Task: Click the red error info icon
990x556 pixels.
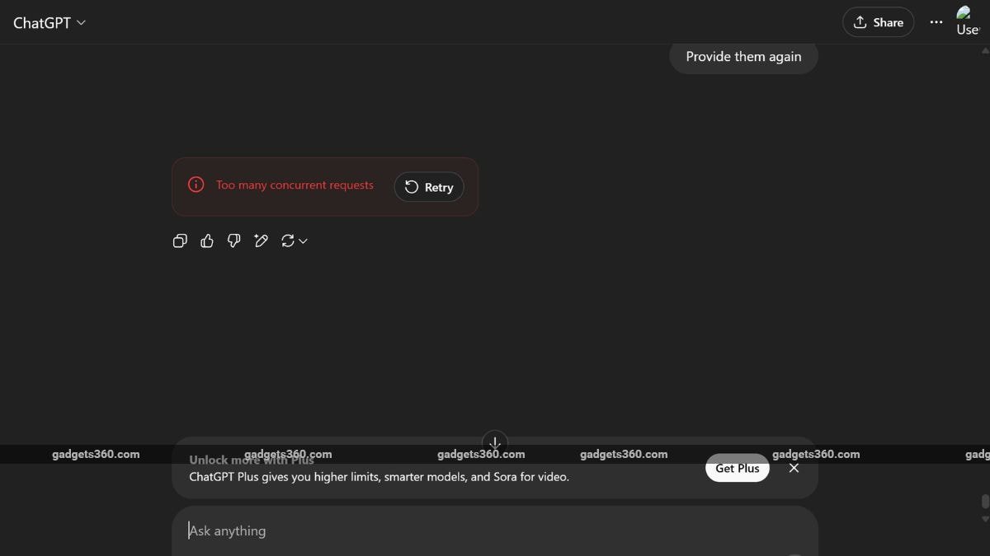Action: point(196,185)
